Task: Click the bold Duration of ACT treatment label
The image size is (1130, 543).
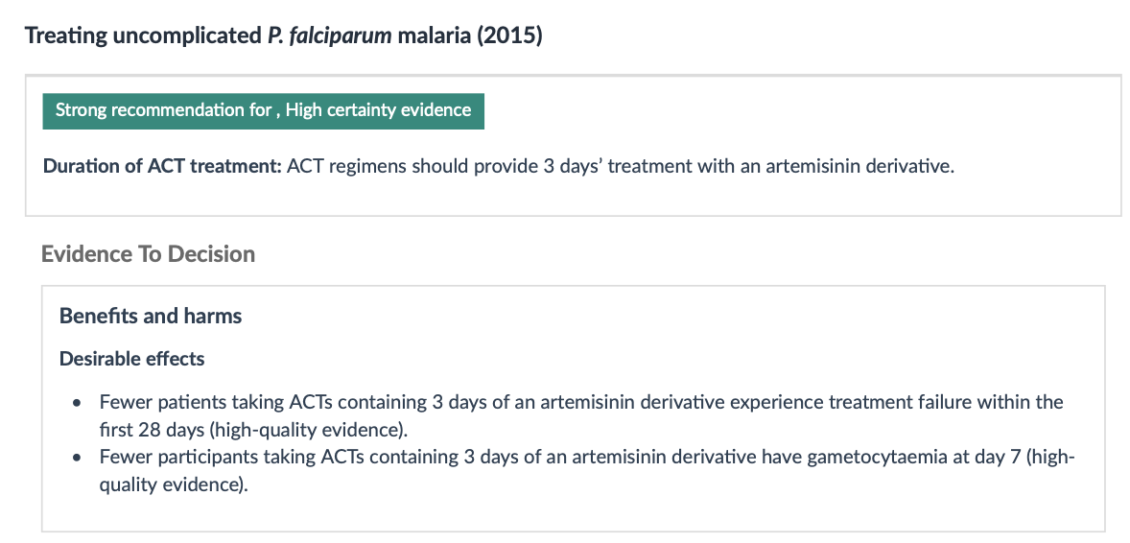Action: pos(161,165)
